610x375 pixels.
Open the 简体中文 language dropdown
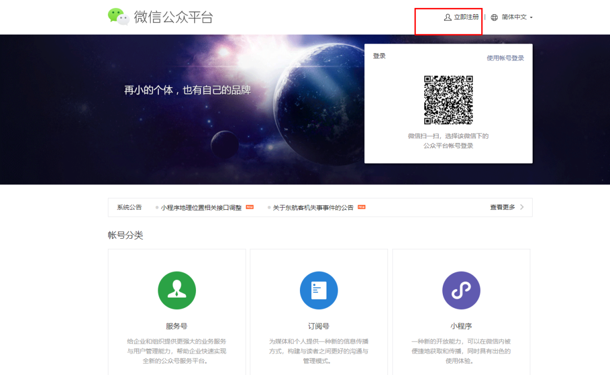(x=514, y=17)
